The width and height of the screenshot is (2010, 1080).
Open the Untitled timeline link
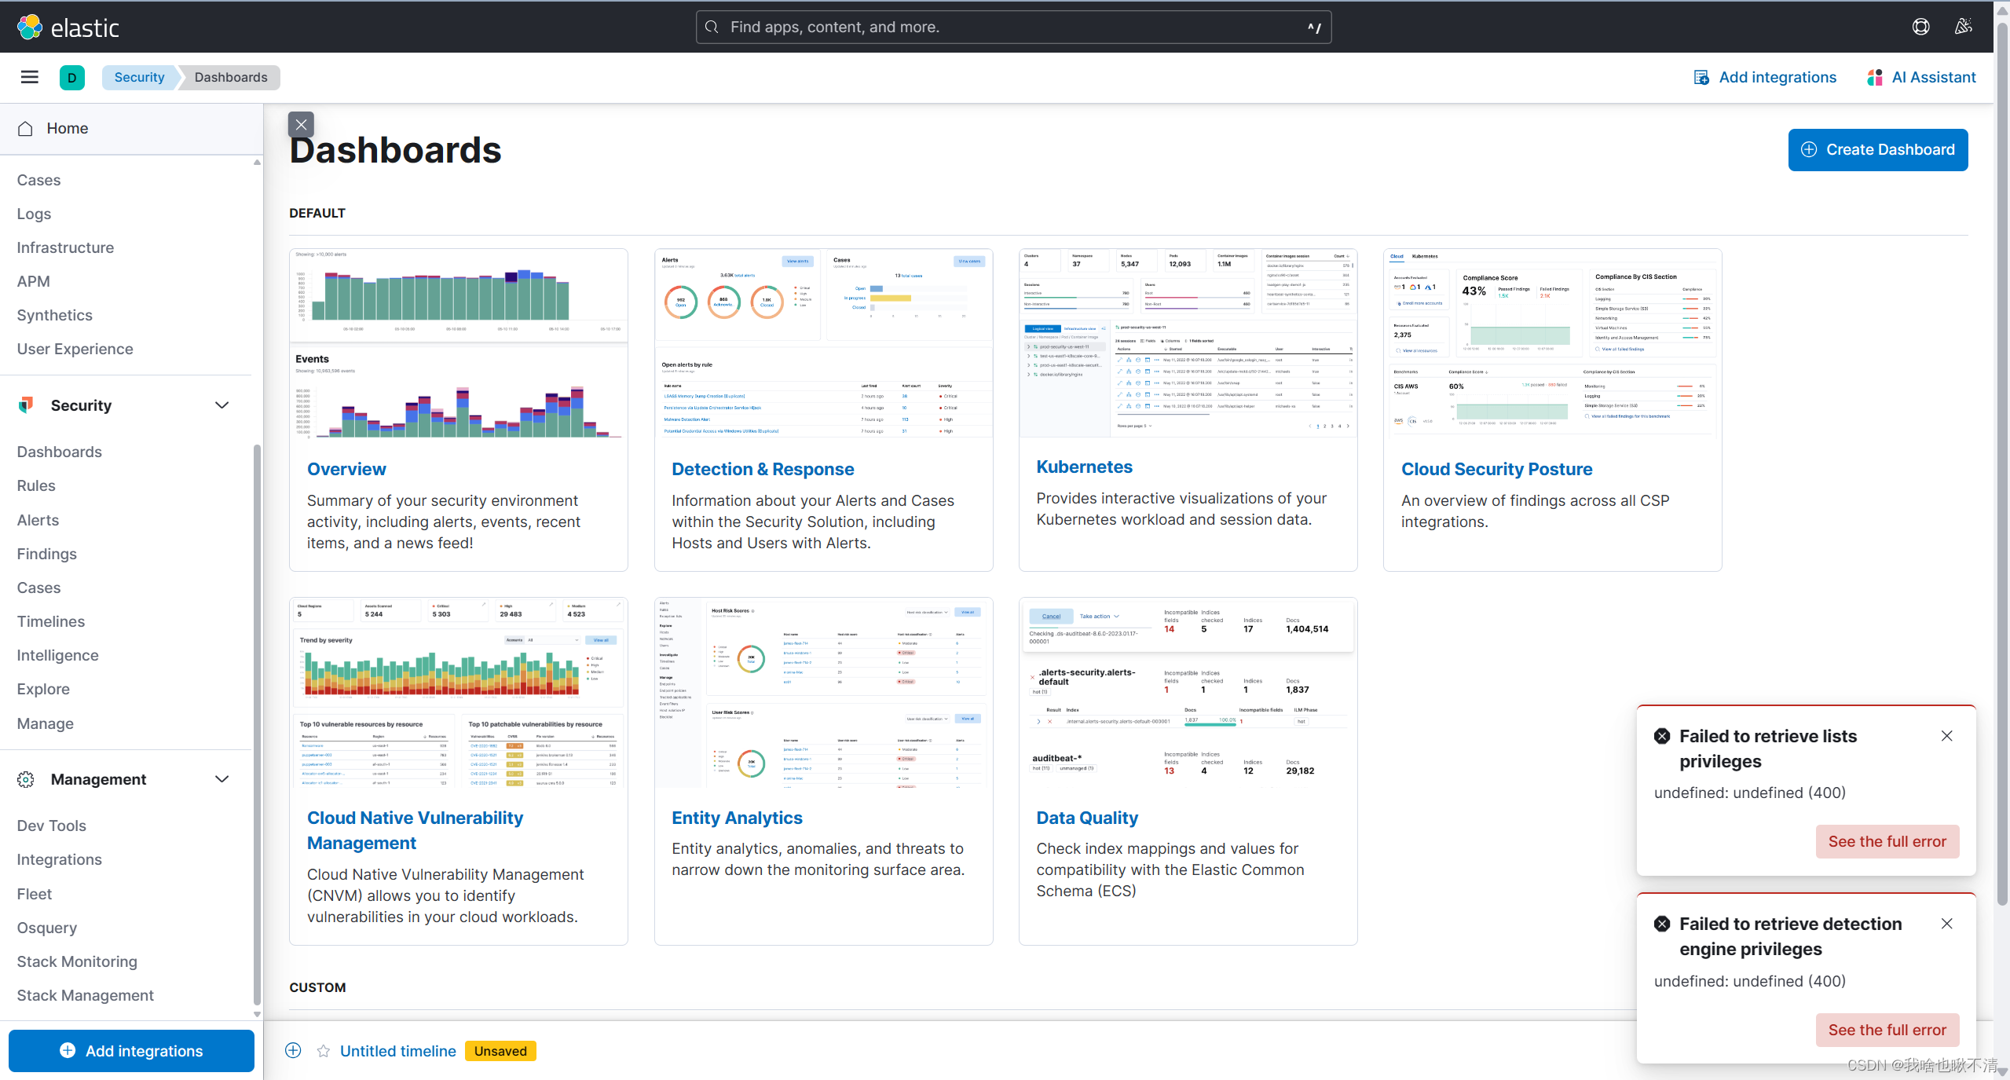(x=397, y=1051)
